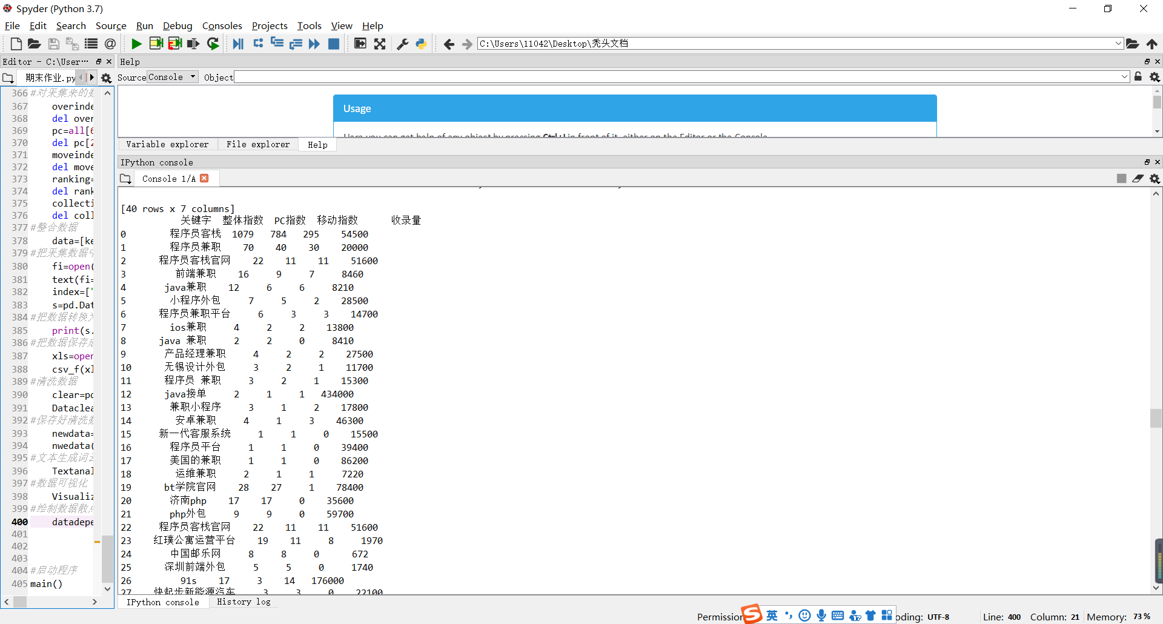Switch to the History log tab
This screenshot has height=624, width=1163.
[244, 602]
